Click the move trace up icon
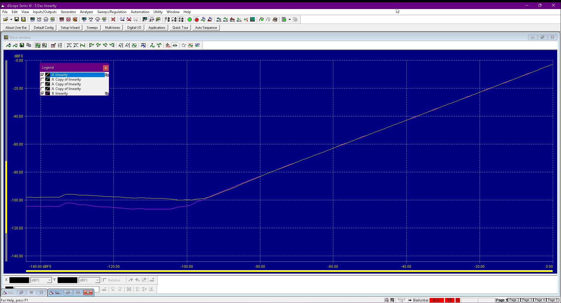The height and width of the screenshot is (303, 561). [x=152, y=45]
